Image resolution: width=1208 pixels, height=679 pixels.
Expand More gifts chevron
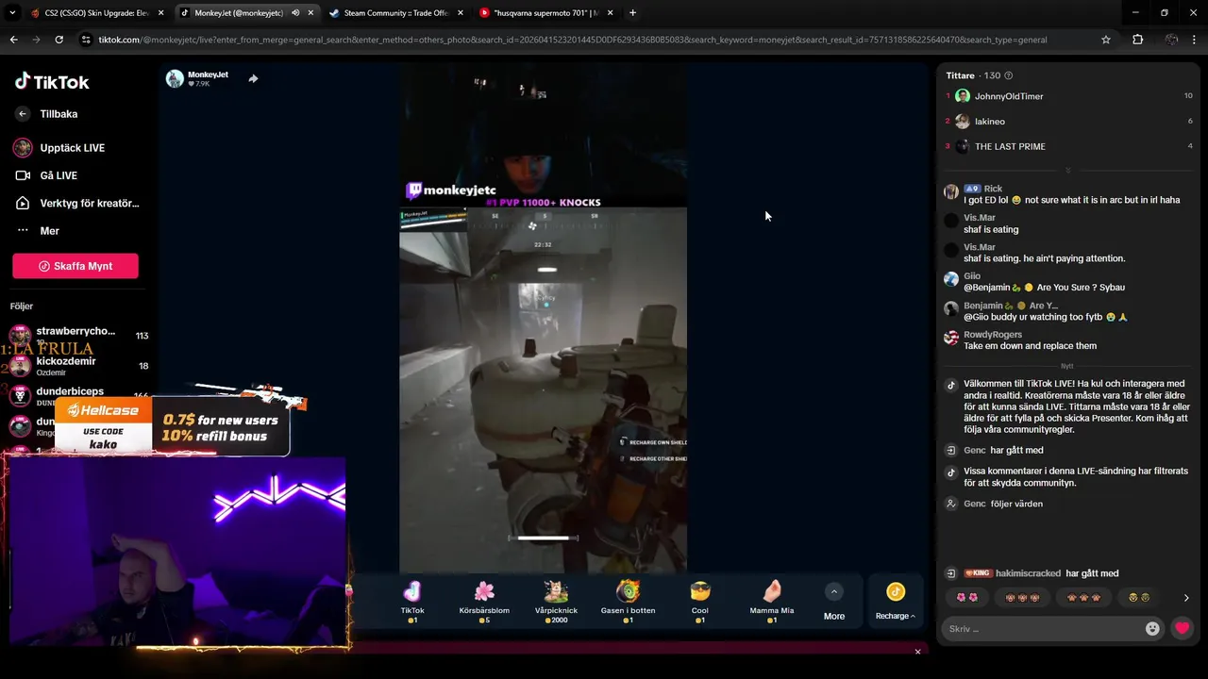pos(833,591)
